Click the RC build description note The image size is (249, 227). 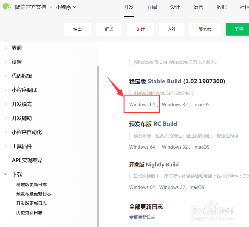pos(186,136)
